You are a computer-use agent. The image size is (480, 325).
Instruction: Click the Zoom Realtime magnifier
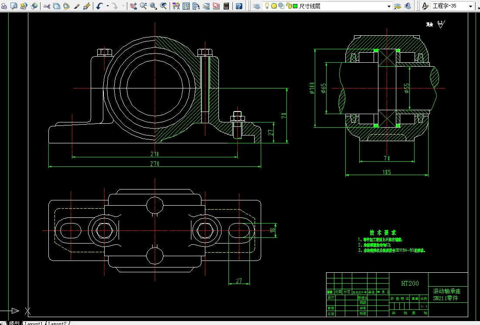click(143, 6)
